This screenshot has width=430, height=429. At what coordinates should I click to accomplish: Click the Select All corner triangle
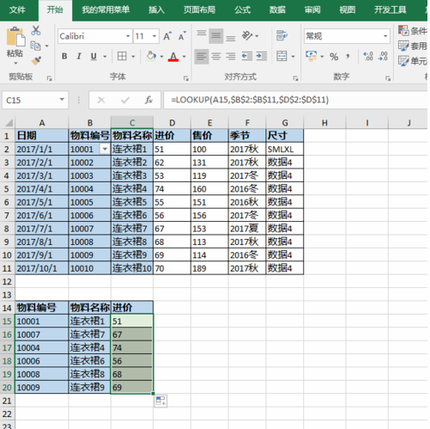[x=9, y=123]
